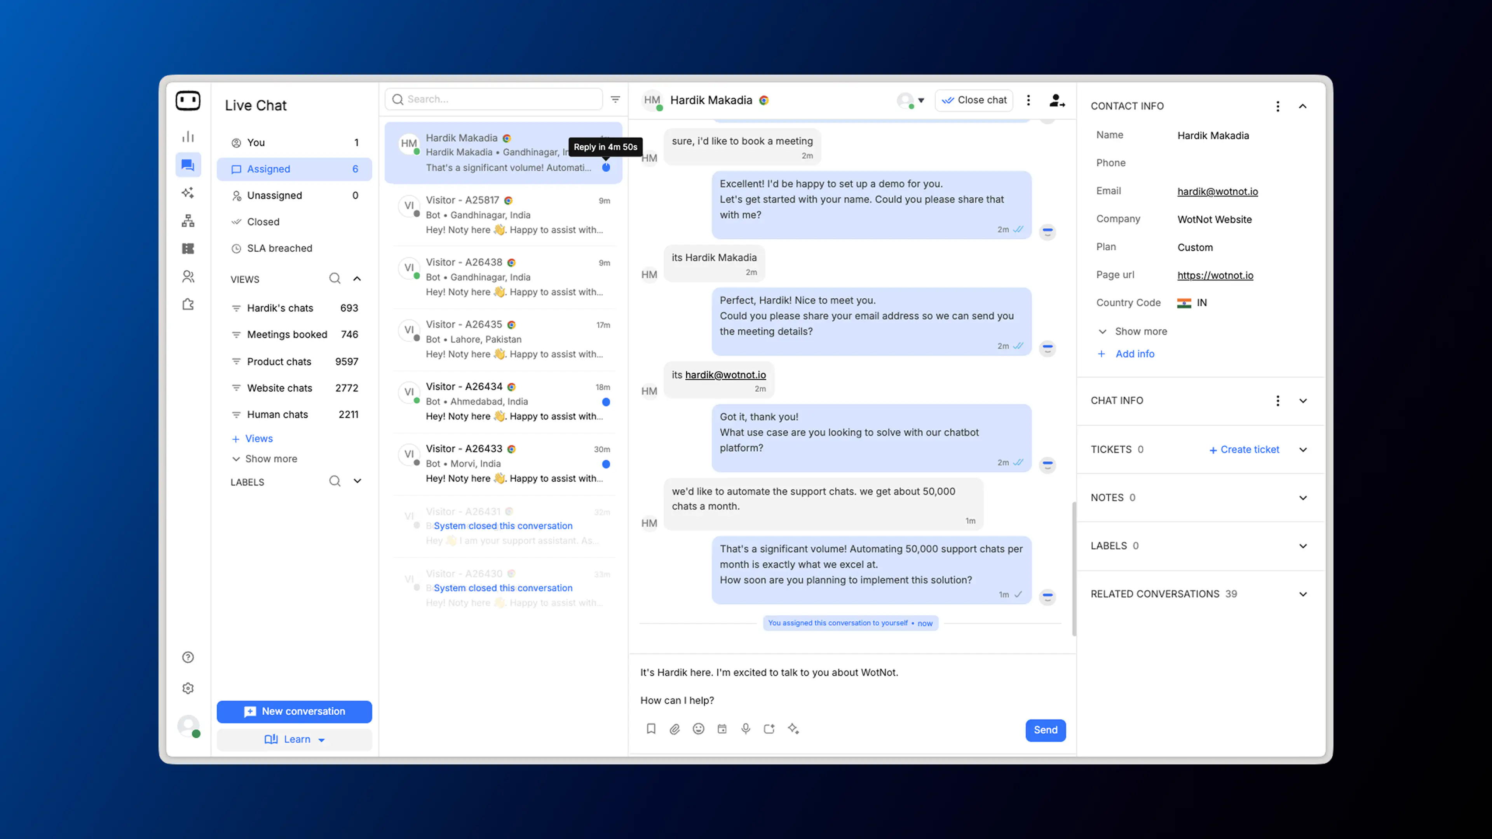This screenshot has width=1492, height=839.
Task: Expand the Chat Info section
Action: (x=1303, y=401)
